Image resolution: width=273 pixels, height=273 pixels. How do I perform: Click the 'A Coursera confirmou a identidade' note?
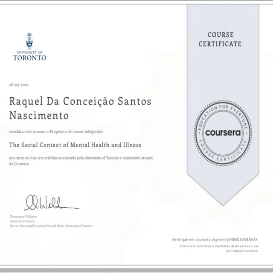(x=219, y=248)
